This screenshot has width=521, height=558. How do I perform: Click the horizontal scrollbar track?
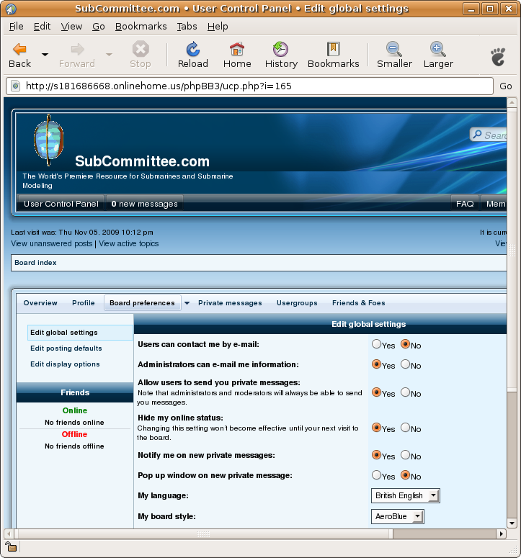coord(445,534)
